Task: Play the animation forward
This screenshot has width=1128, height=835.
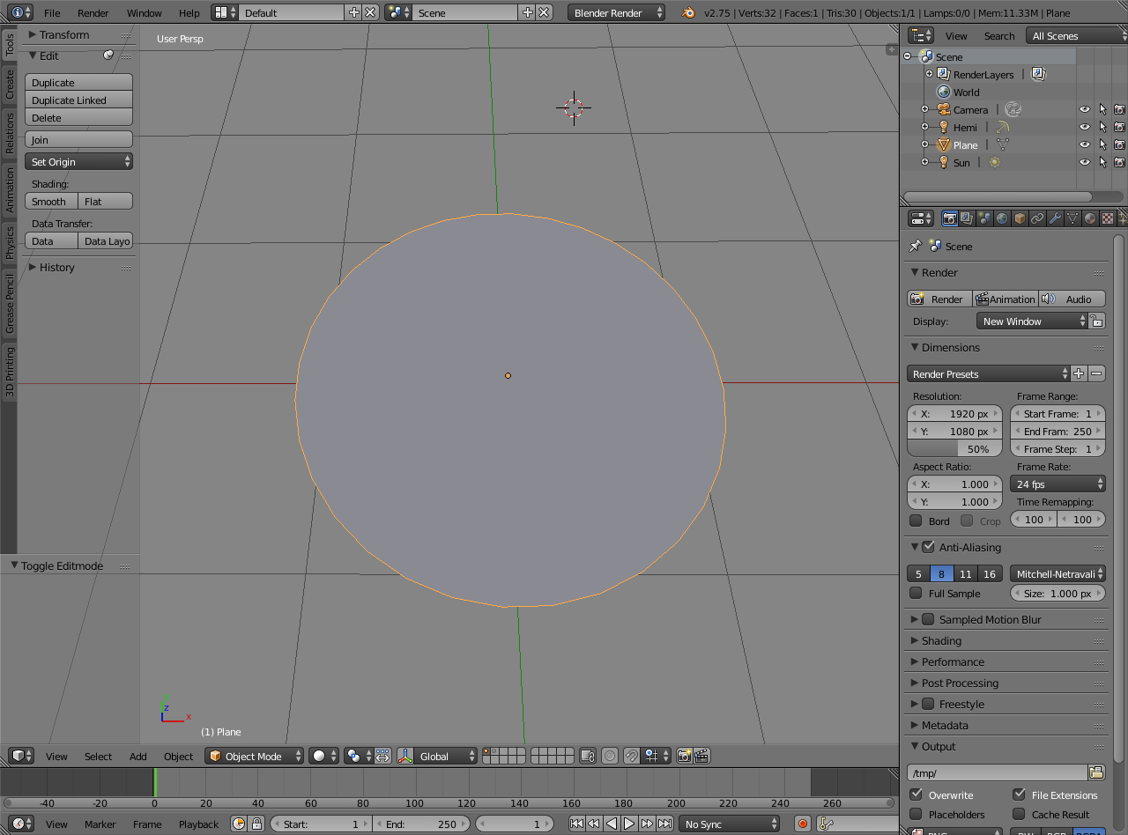Action: pos(629,824)
